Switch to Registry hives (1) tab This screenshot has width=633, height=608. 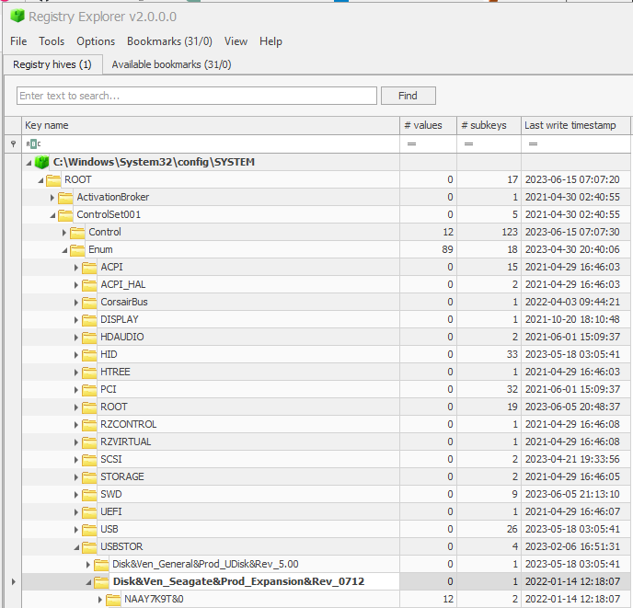point(52,64)
